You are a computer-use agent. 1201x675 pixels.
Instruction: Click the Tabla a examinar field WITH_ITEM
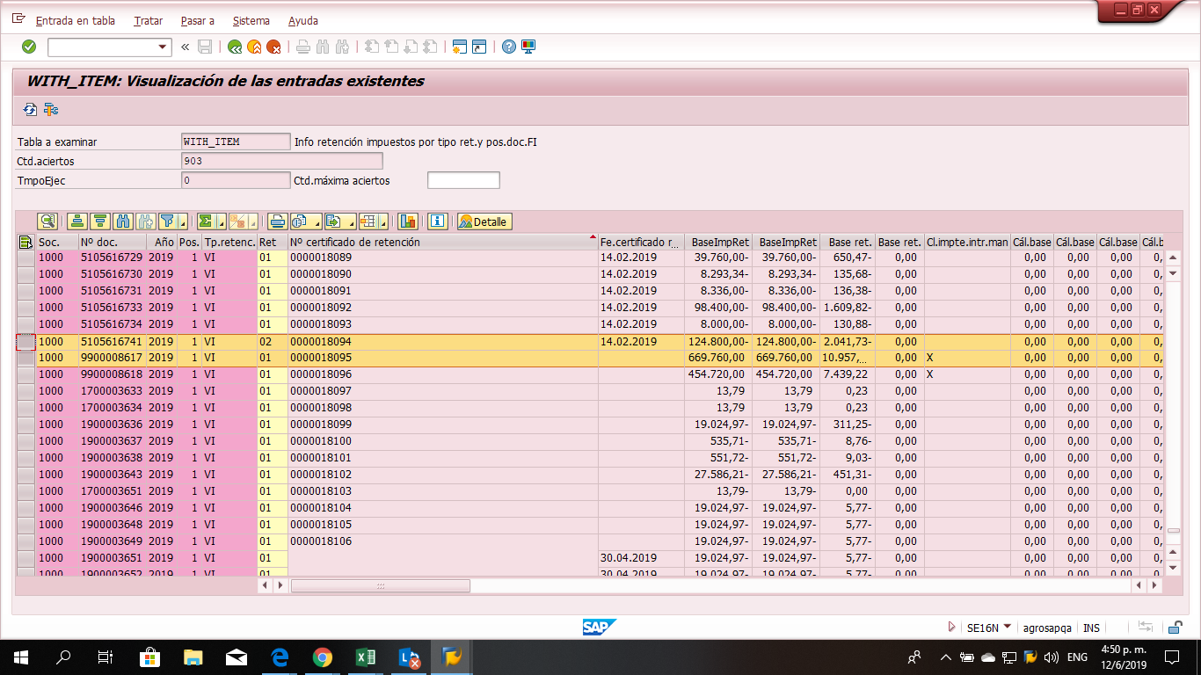click(x=235, y=142)
